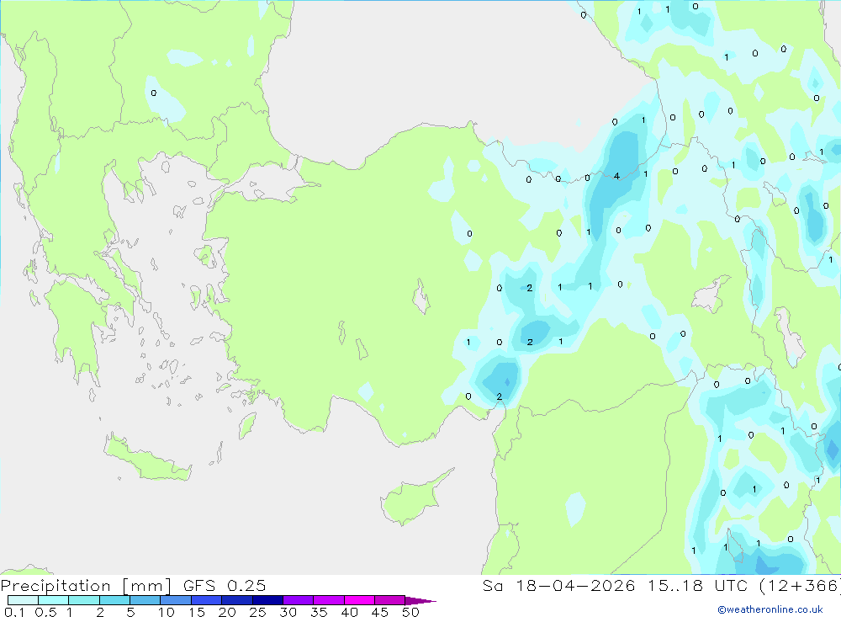Click the purple over-50 arrow tip of the legend
This screenshot has height=617, width=841.
(420, 600)
